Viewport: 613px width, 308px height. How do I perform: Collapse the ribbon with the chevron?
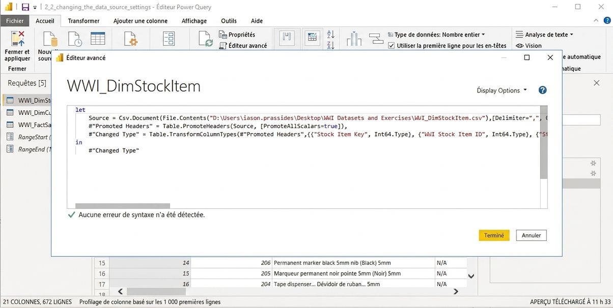point(596,20)
